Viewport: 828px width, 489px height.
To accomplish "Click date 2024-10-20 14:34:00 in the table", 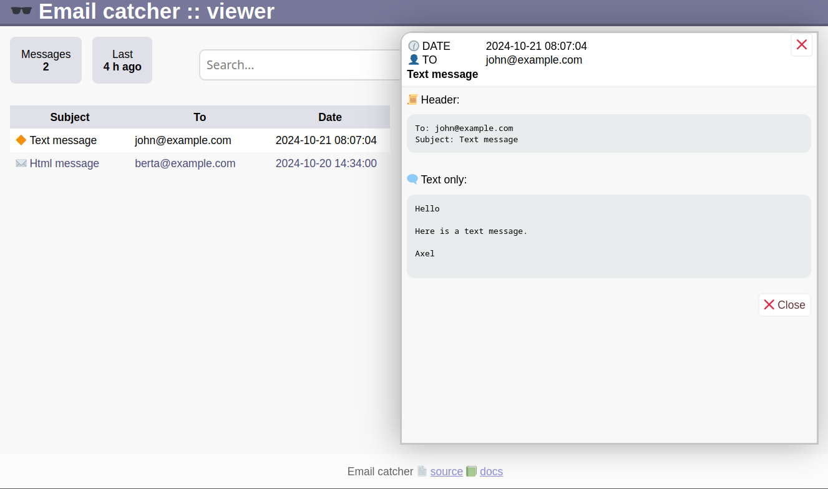I will pyautogui.click(x=326, y=163).
